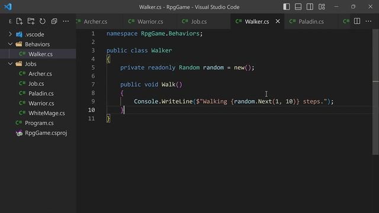Open editor more actions ellipsis menu
379x213 pixels.
pos(368,21)
